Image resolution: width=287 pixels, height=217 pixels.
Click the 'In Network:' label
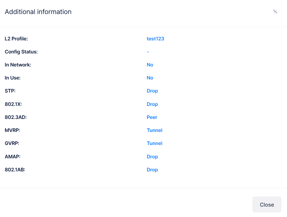pyautogui.click(x=18, y=65)
